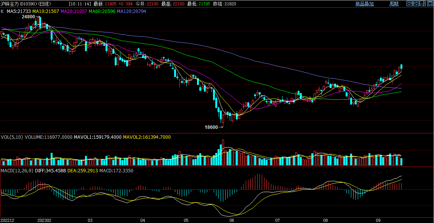Image resolution: width=434 pixels, height=223 pixels.
Task: Toggle the split panel layout icon
Action: click(x=423, y=3)
